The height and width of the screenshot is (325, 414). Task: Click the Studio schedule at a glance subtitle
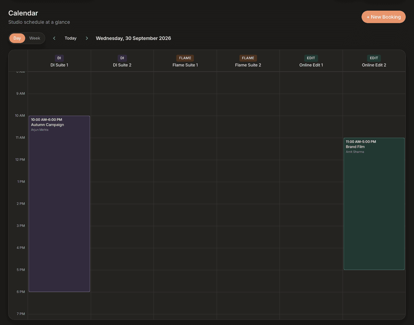point(39,22)
